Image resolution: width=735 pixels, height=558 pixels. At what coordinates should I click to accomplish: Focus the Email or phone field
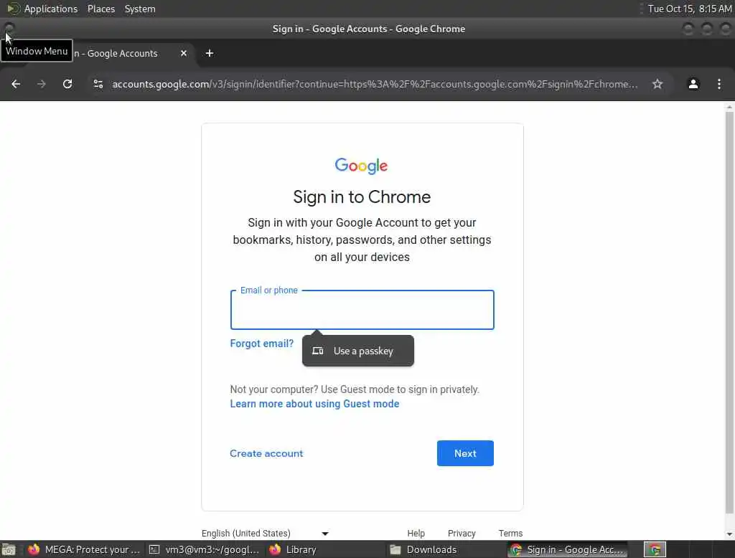pyautogui.click(x=362, y=310)
